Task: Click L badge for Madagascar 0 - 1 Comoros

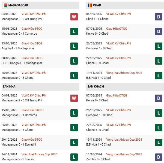Action: (74, 31)
